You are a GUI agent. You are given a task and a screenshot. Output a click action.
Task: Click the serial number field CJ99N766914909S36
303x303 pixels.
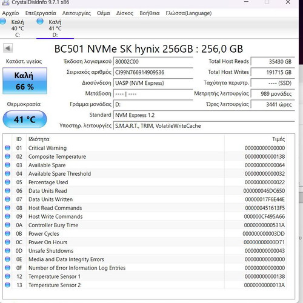[x=153, y=72]
